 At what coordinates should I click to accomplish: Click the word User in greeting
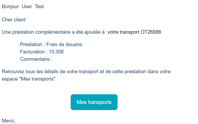click(27, 7)
